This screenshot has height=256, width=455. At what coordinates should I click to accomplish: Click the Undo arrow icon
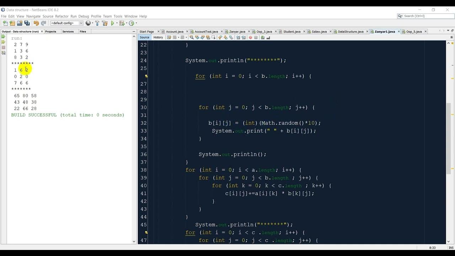point(36,23)
